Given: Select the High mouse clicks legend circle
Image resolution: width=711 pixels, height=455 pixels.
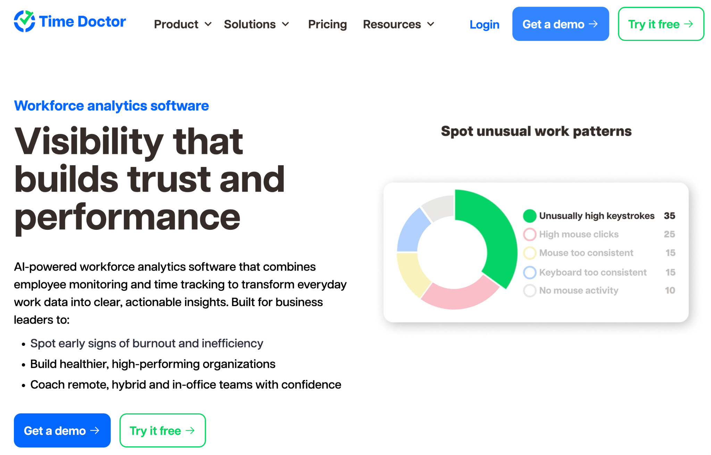Looking at the screenshot, I should [530, 234].
